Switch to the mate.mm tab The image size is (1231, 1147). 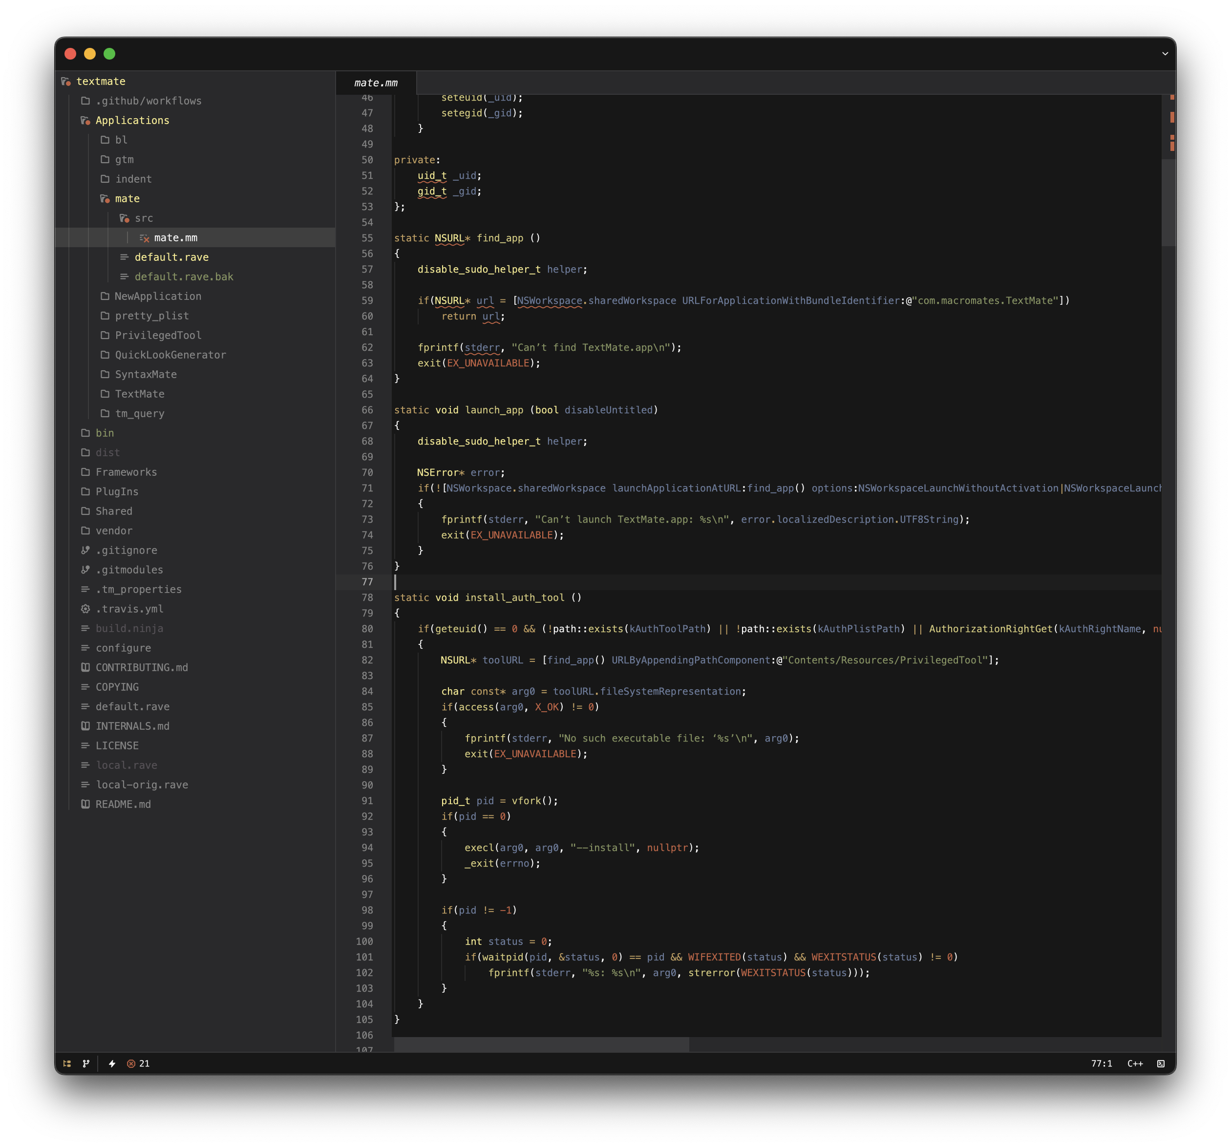[376, 83]
